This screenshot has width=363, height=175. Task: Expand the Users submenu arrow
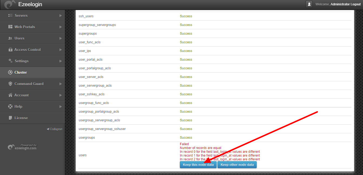coord(61,38)
